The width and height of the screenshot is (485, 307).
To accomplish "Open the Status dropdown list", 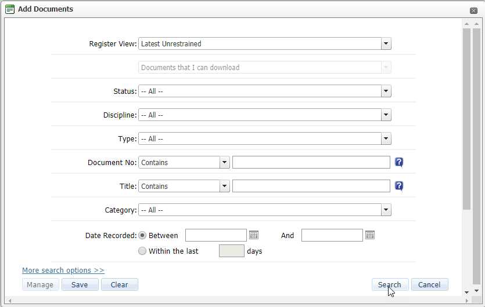I will (386, 91).
